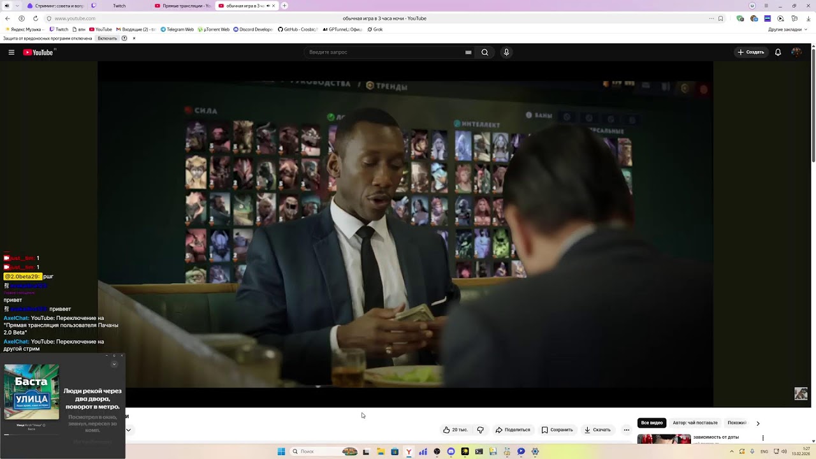Select the Автор: чай поставьте chip
Image resolution: width=816 pixels, height=459 pixels.
pyautogui.click(x=695, y=423)
